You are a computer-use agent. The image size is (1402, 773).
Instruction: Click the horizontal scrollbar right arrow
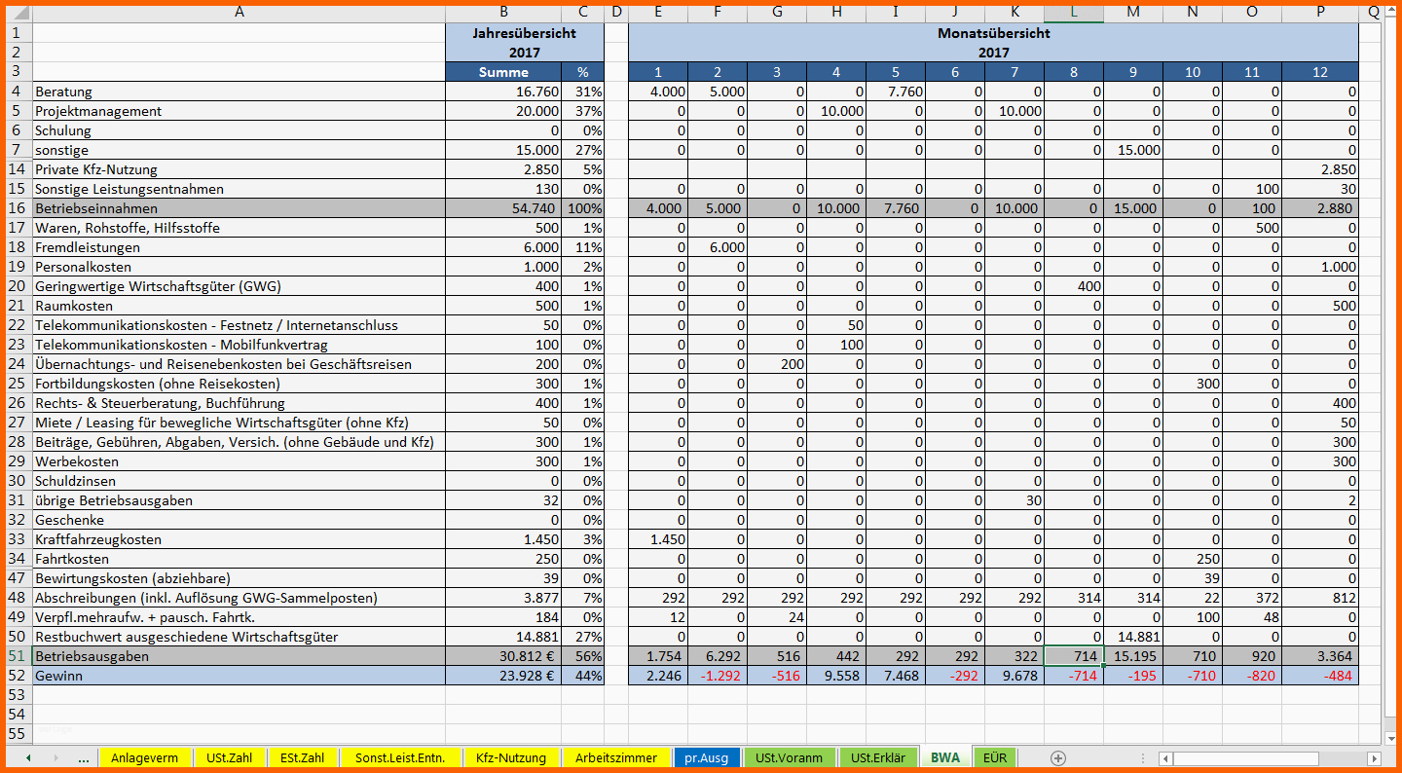(x=1374, y=758)
